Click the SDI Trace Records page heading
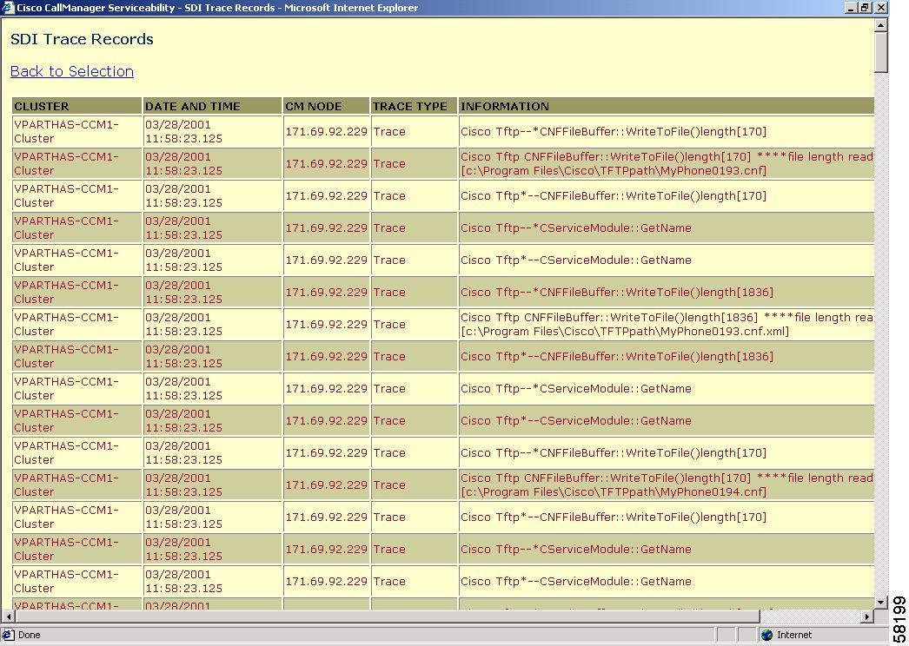 [82, 39]
